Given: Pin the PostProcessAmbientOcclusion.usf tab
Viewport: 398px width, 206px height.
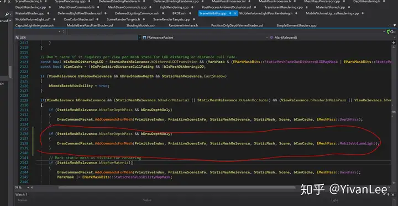Looking at the screenshot, I should click(255, 7).
